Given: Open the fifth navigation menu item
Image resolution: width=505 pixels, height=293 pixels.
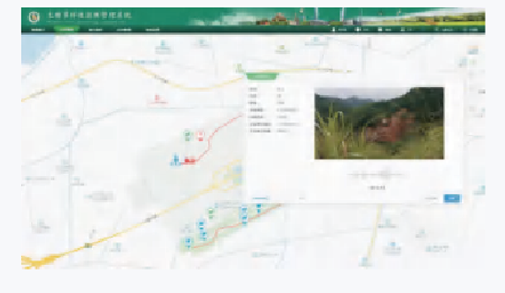Looking at the screenshot, I should (x=153, y=30).
